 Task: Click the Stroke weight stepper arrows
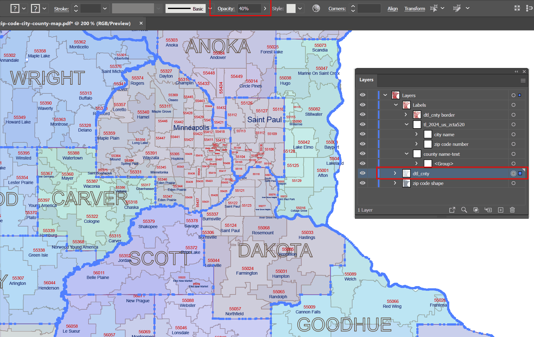[76, 8]
